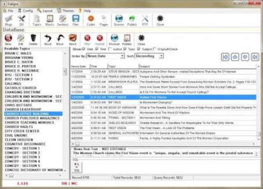Viewport: 263px width, 189px height.
Task: Toggle the Subject show checkbox
Action: click(138, 49)
